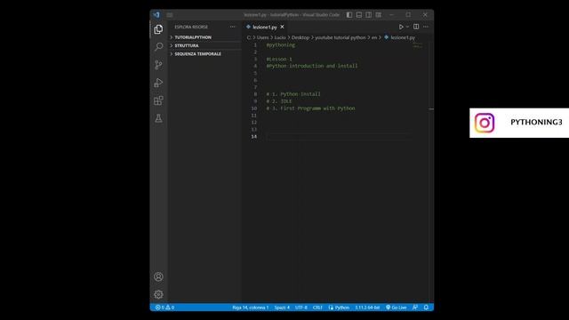The image size is (569, 320).
Task: Click Riga 14, colonna 1 status item
Action: point(251,308)
